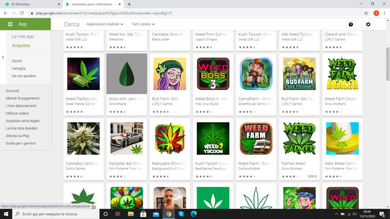Click the App grid icon in the green header
Image resolution: width=390 pixels, height=219 pixels.
click(10, 24)
